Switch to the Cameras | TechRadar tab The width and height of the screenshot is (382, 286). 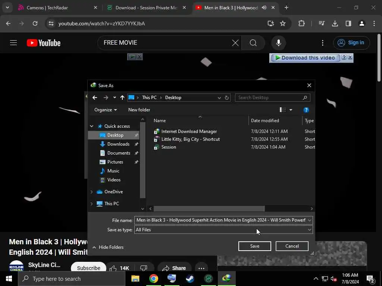pyautogui.click(x=47, y=8)
